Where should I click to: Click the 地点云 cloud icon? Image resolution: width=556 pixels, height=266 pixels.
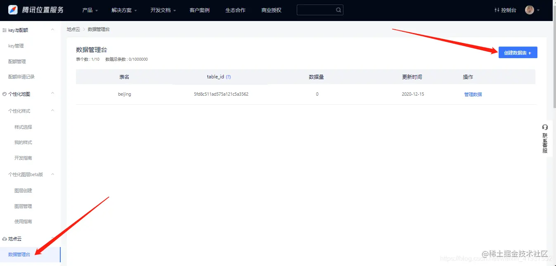pos(5,239)
